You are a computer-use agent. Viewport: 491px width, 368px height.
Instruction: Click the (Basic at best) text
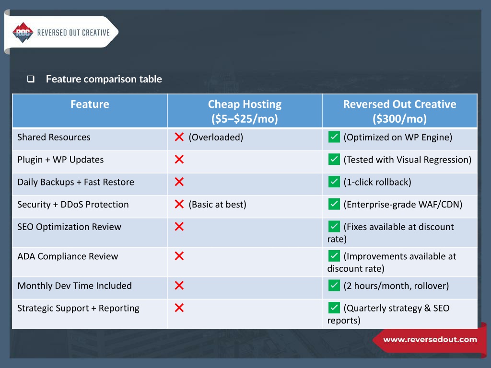(x=217, y=204)
